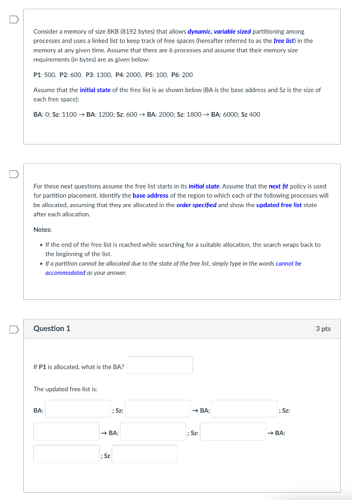Focus the first BA field of the updated free list
This screenshot has height=500, width=352.
point(78,409)
